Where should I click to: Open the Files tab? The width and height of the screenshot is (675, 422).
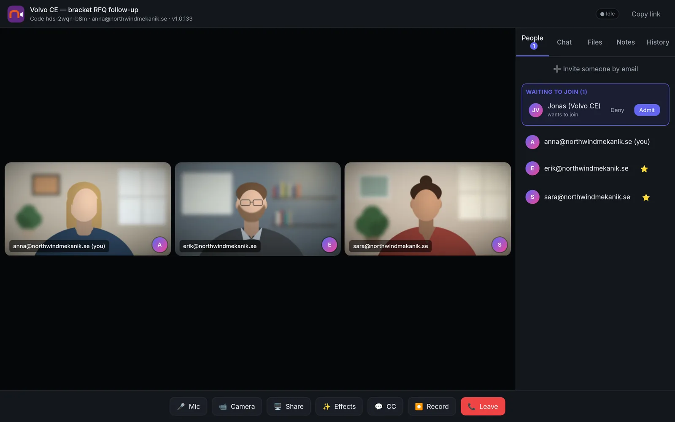[x=595, y=42]
